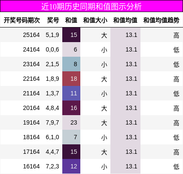Click issue number 19164
Screen dimensions: 183x174
31,122
